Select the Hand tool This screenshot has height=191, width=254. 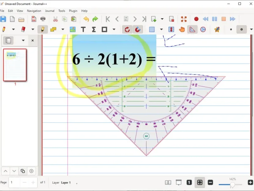coord(182,29)
